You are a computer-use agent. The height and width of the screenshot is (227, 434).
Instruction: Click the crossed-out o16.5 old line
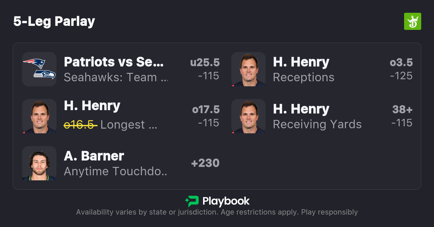coord(80,125)
